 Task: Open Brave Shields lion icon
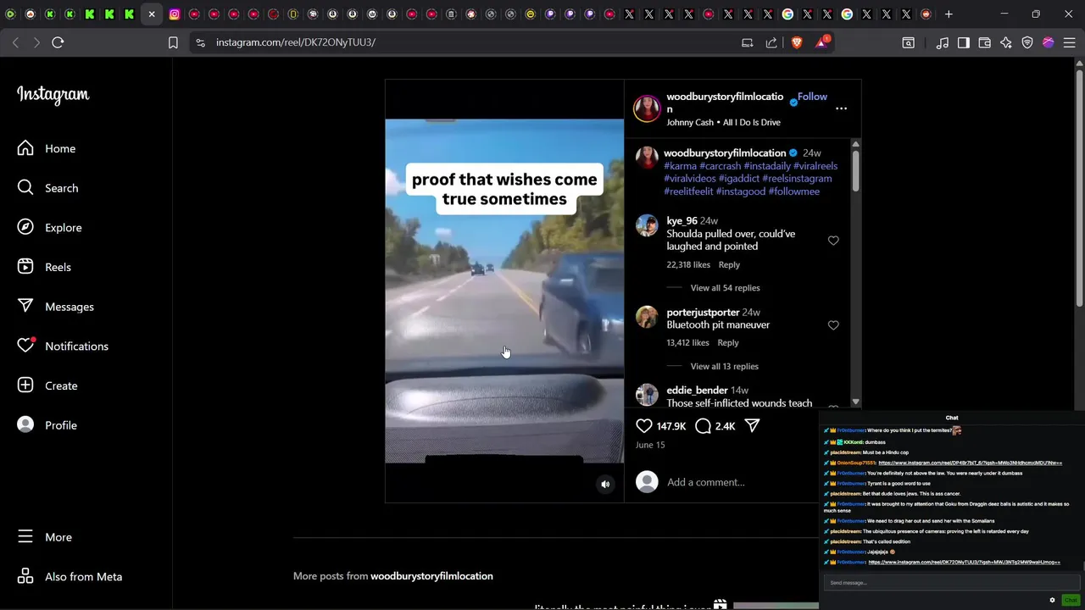[797, 42]
